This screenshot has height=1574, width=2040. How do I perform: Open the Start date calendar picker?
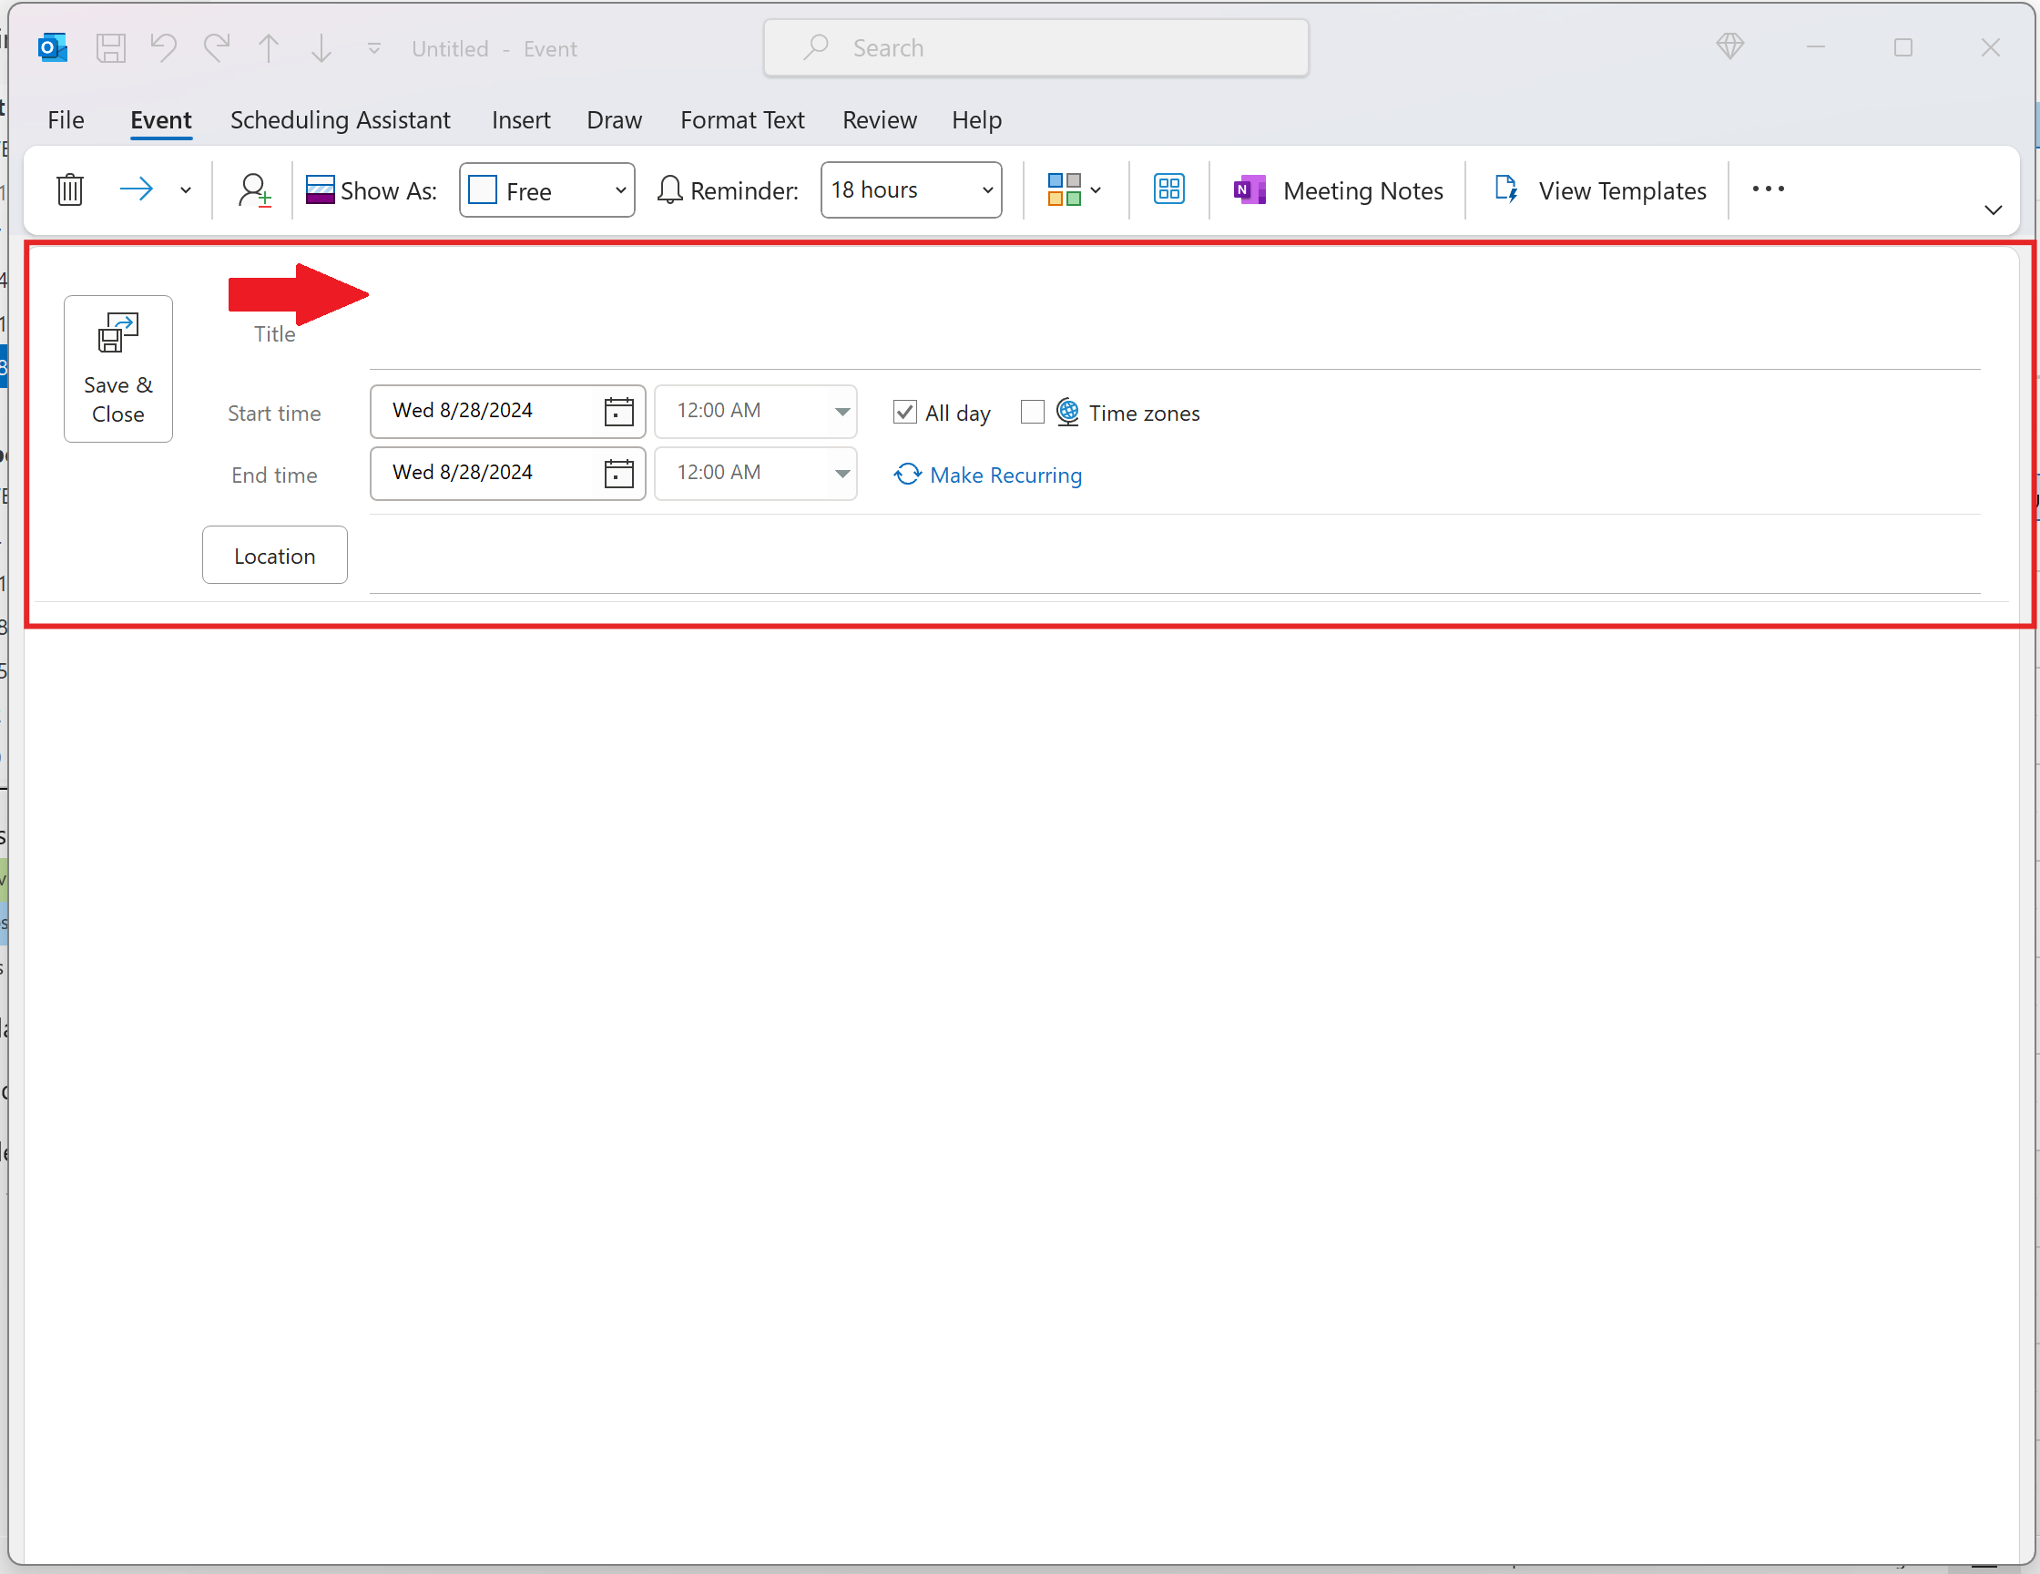(618, 412)
